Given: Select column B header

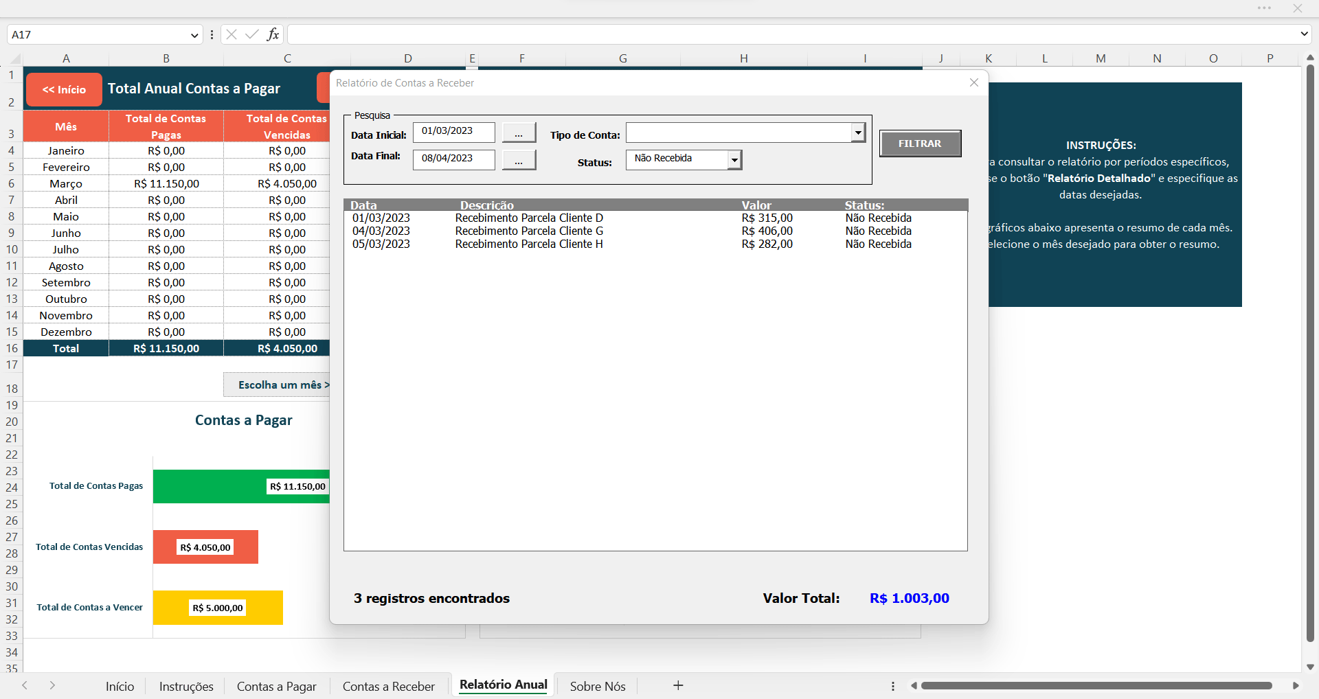Looking at the screenshot, I should click(166, 58).
